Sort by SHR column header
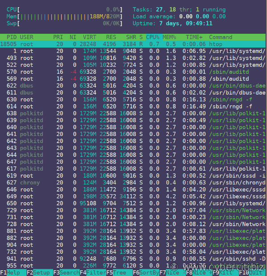The image size is (267, 276). pyautogui.click(x=131, y=37)
